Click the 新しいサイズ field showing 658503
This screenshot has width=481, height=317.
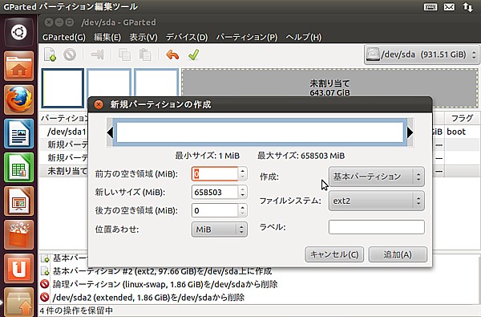[x=215, y=193]
